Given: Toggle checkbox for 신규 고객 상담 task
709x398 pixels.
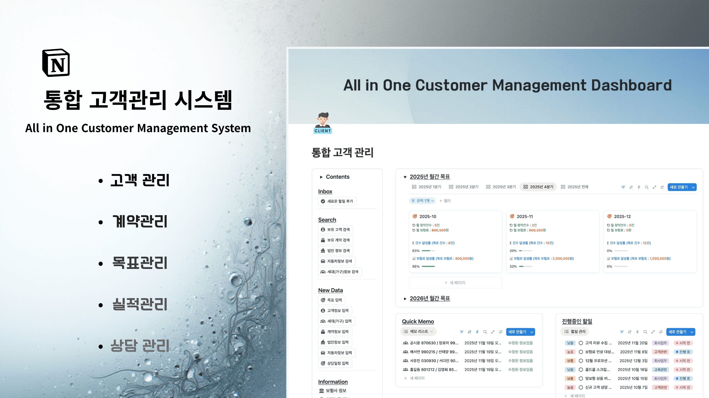Looking at the screenshot, I should click(x=581, y=387).
